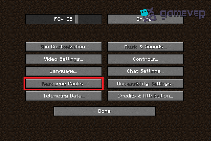The width and height of the screenshot is (211, 141).
Task: Click the empty area between FOV and Skin Customization
Action: (x=64, y=33)
